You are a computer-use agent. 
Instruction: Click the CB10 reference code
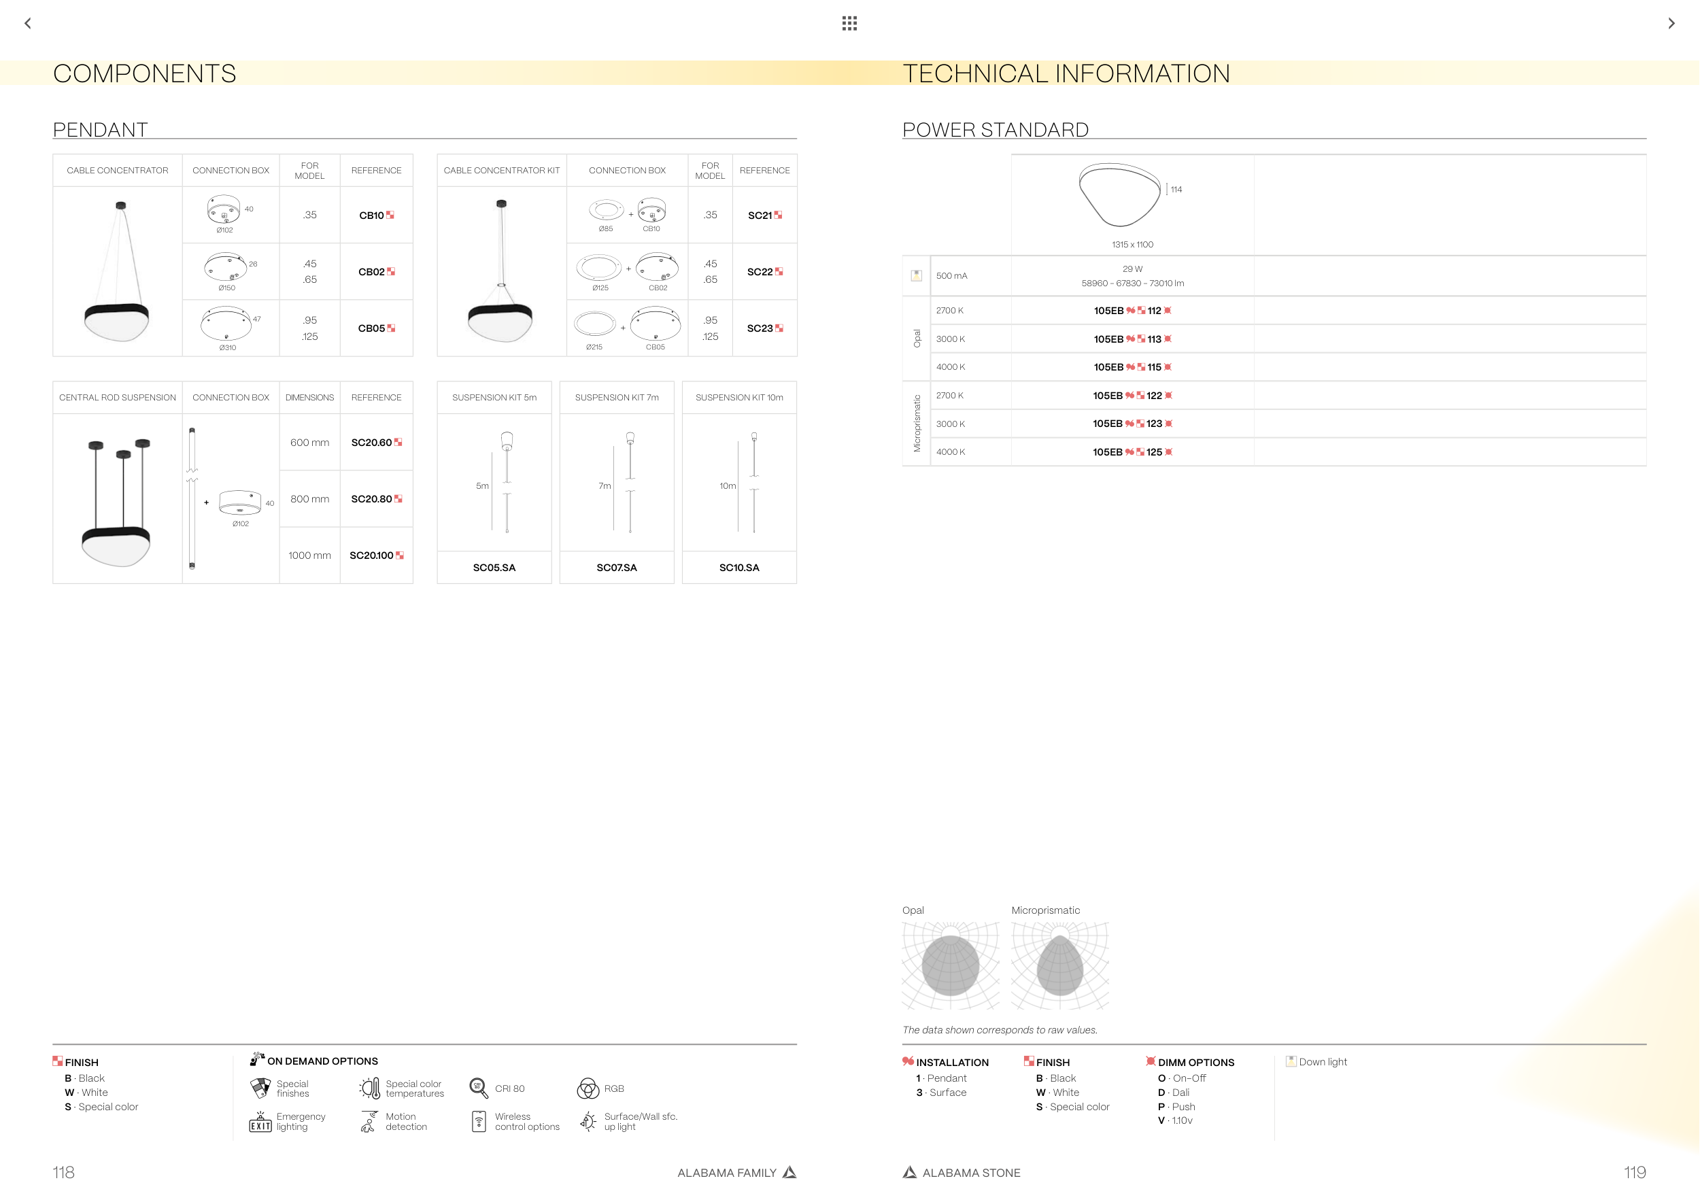pos(372,216)
